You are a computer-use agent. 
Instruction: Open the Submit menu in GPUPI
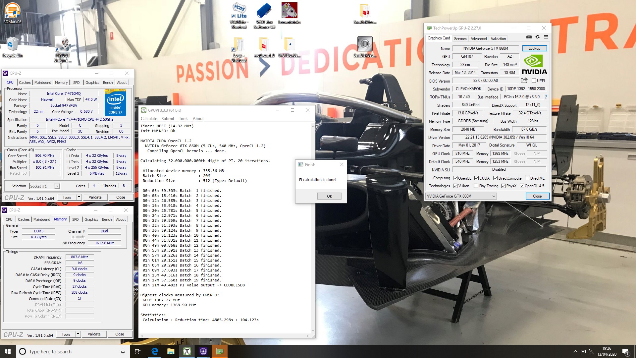(168, 119)
